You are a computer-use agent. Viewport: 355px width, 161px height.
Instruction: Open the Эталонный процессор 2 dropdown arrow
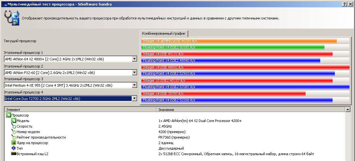pyautogui.click(x=135, y=73)
